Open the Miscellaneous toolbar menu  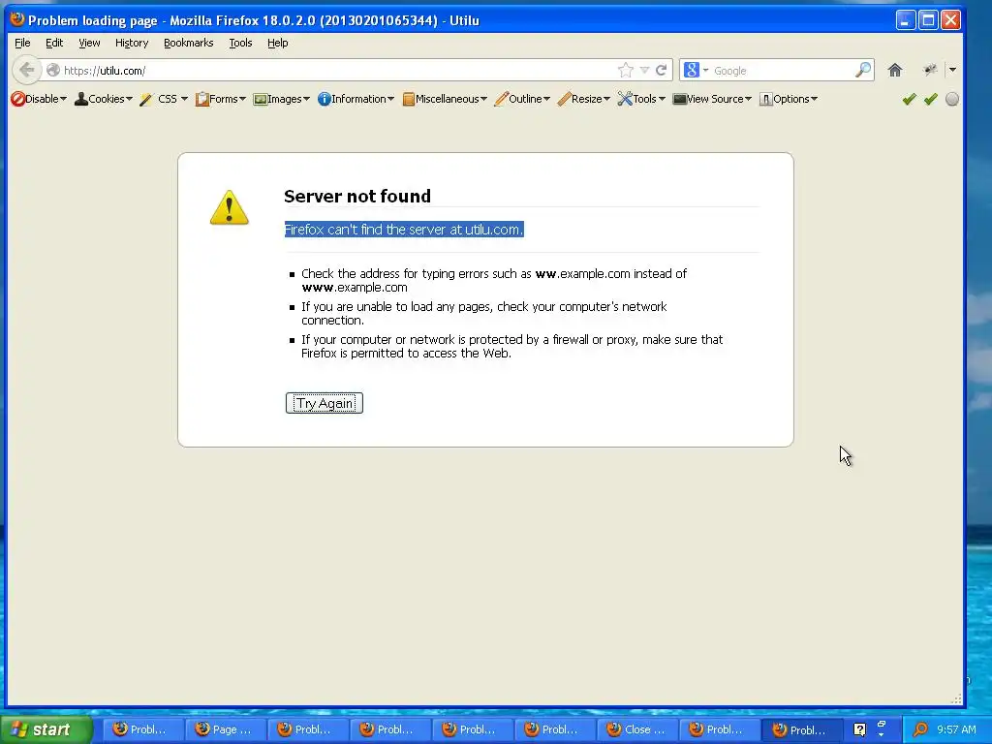pyautogui.click(x=445, y=99)
